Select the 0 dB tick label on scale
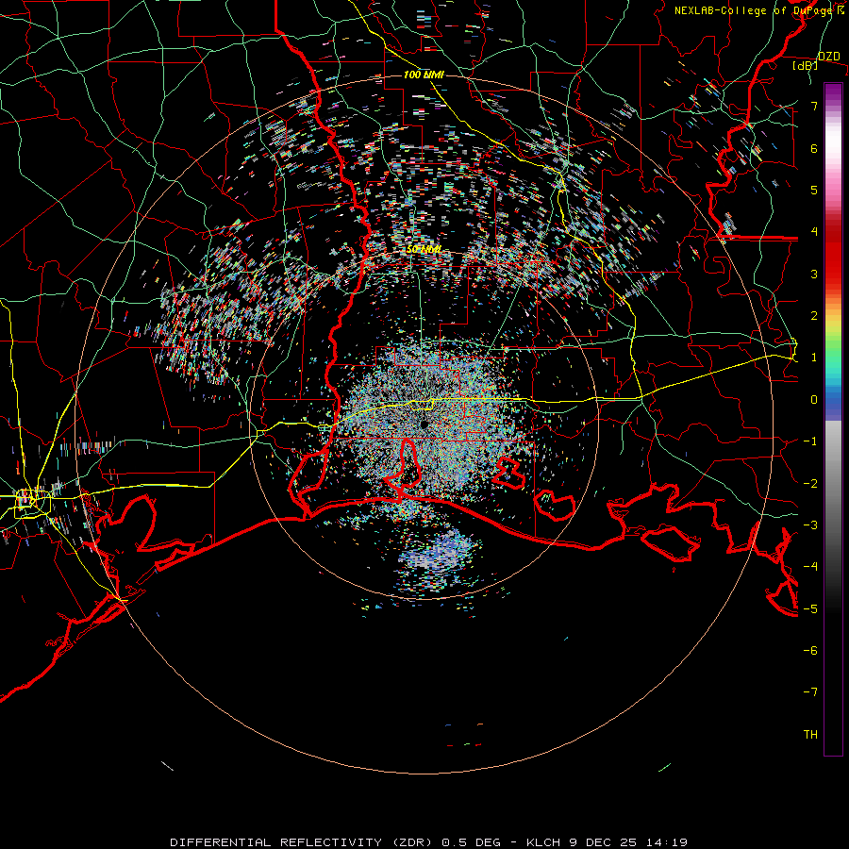The width and height of the screenshot is (849, 849). coord(814,400)
